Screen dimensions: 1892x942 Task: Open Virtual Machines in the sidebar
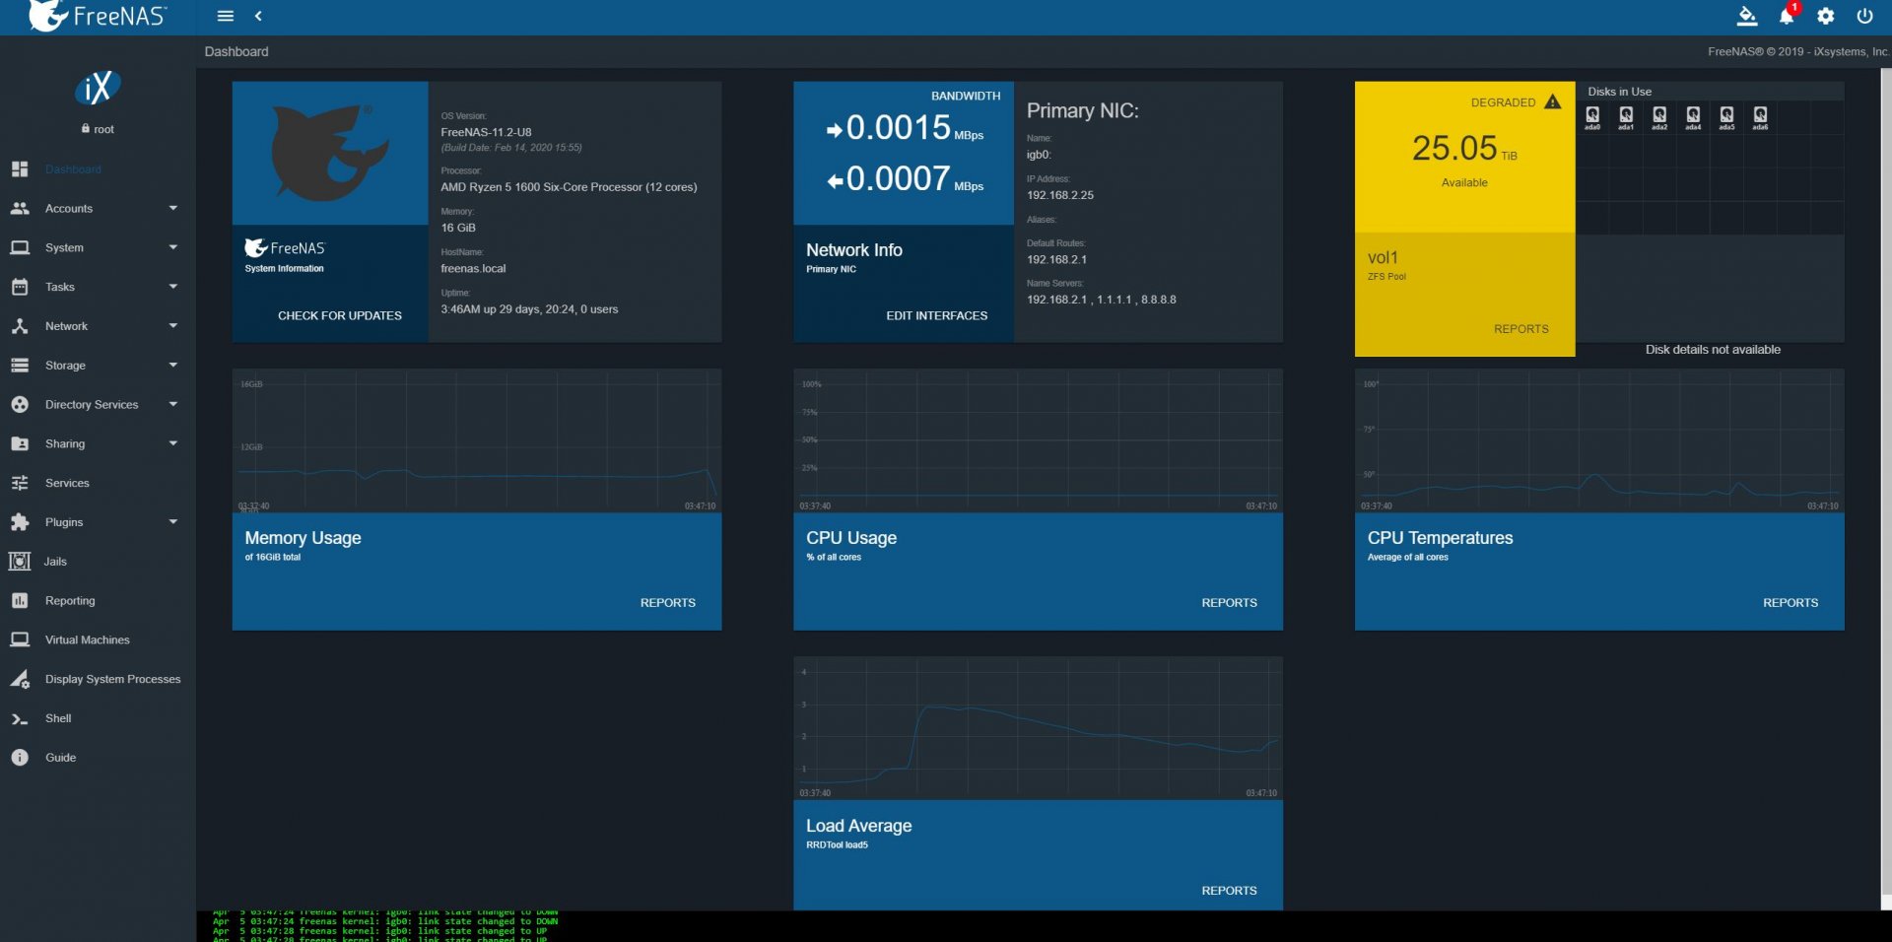point(98,639)
